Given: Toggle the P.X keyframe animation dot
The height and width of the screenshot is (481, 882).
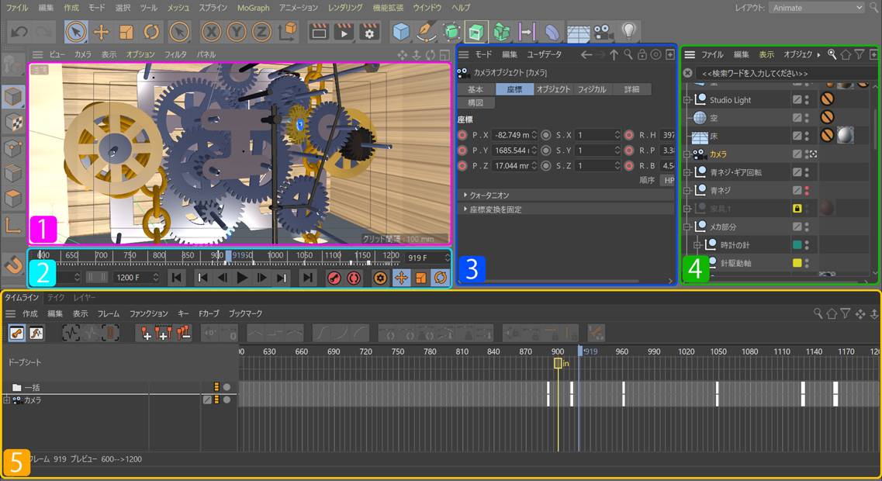Looking at the screenshot, I should 463,135.
